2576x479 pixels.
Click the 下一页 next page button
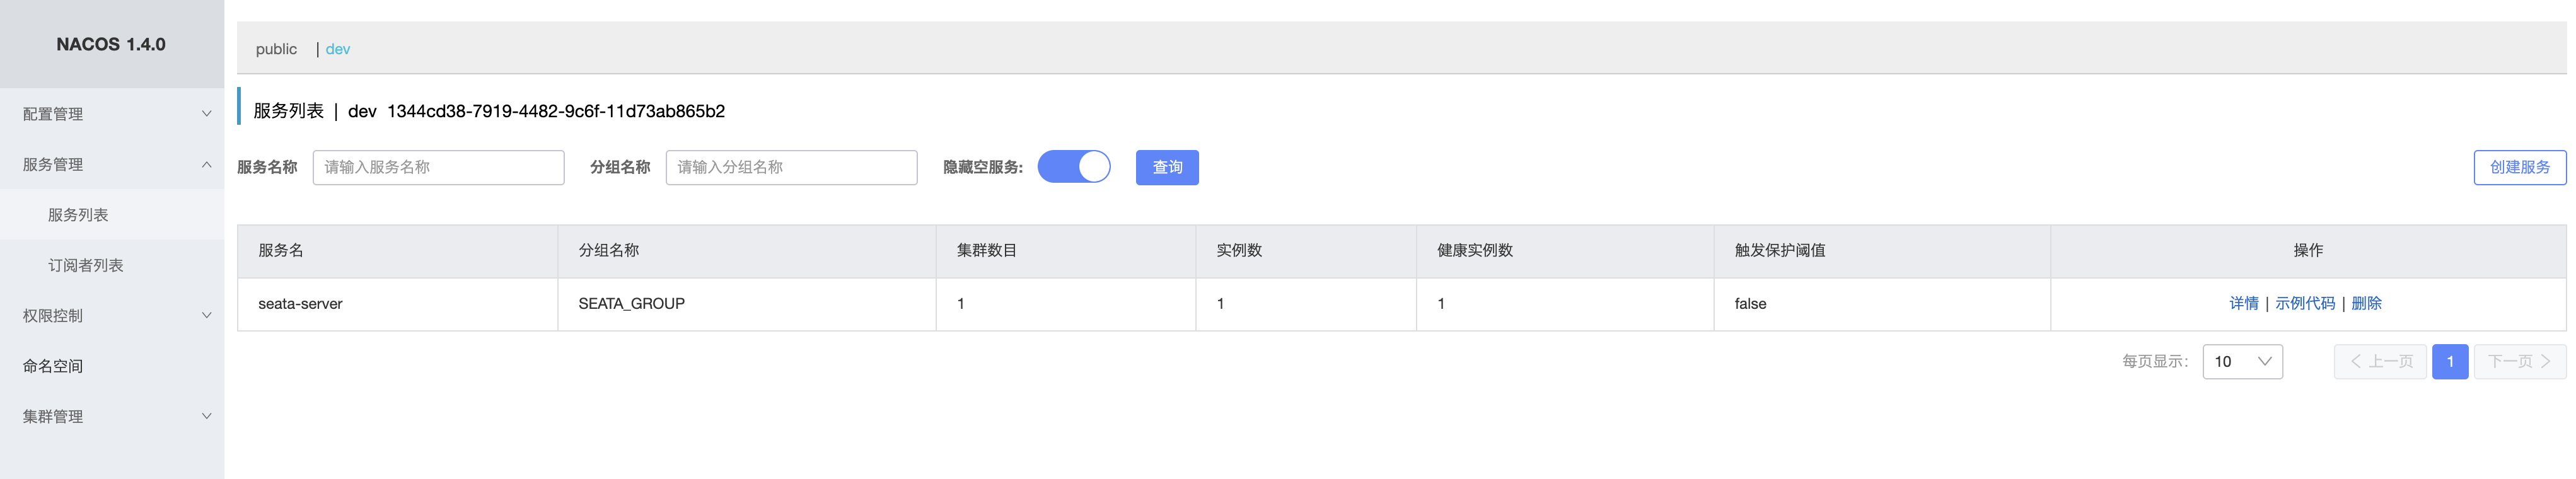point(2518,361)
